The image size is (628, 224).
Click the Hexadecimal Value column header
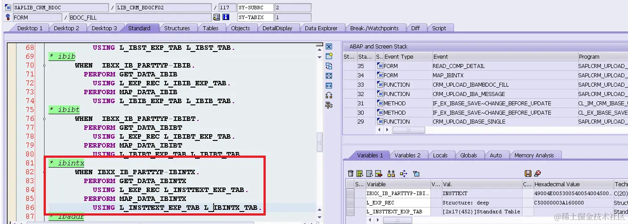point(573,184)
